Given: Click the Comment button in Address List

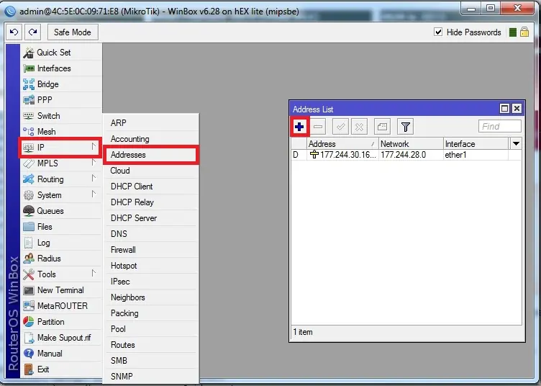Looking at the screenshot, I should tap(382, 127).
